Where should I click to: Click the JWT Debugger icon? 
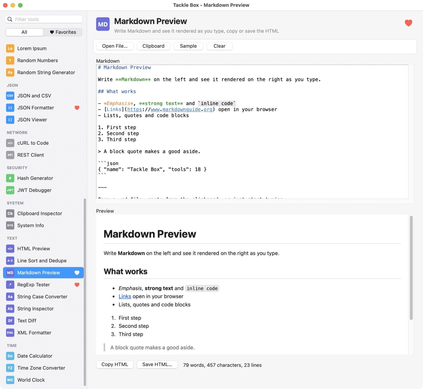coord(10,190)
